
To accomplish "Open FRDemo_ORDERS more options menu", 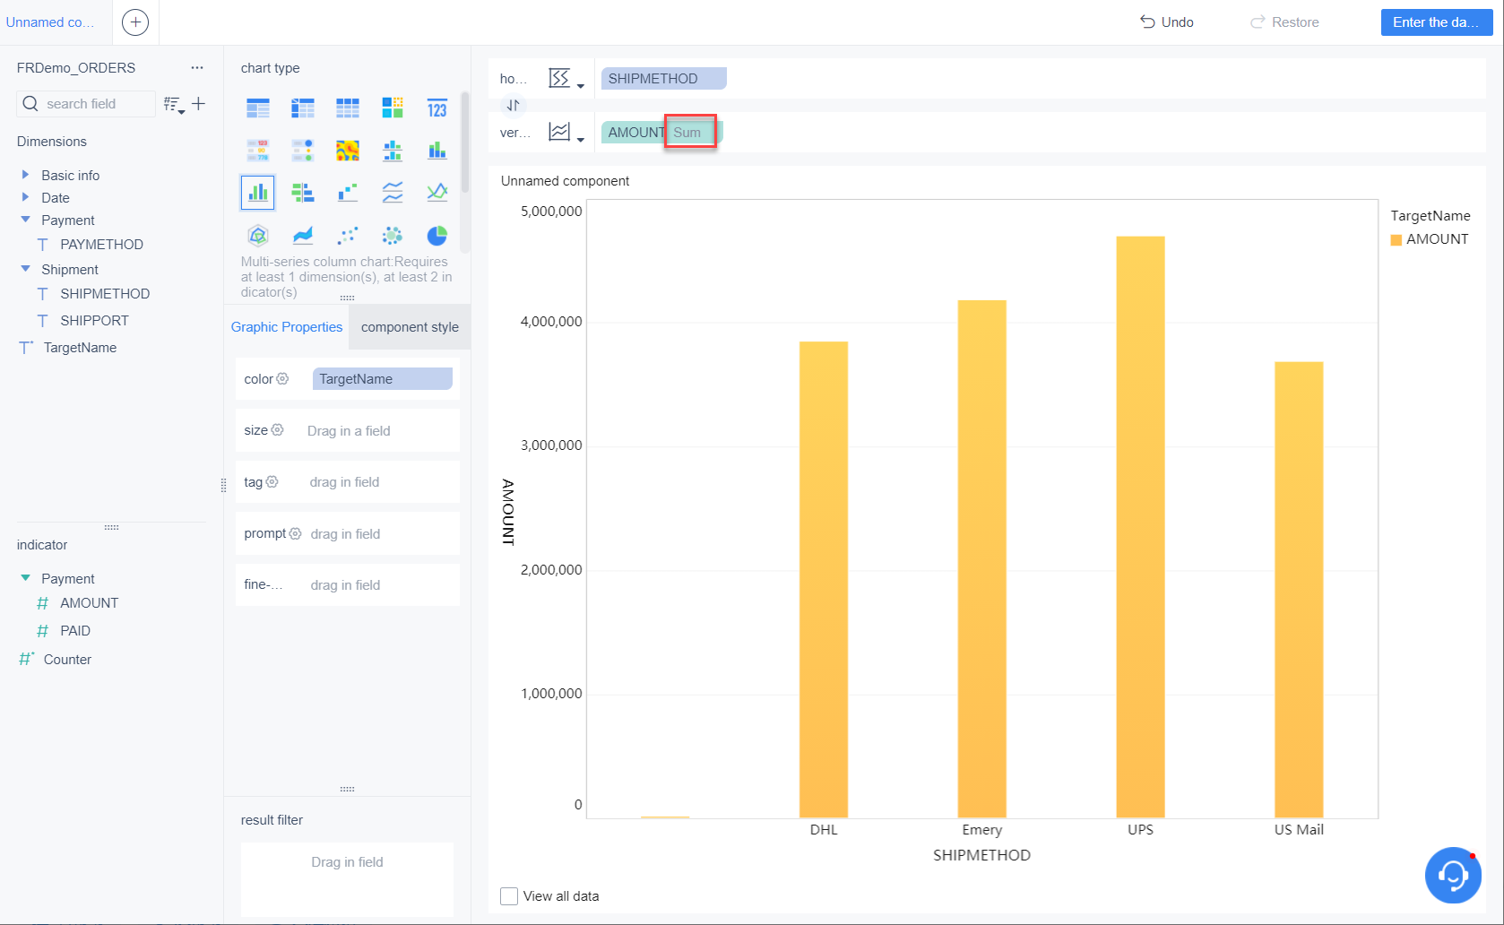I will click(x=197, y=68).
